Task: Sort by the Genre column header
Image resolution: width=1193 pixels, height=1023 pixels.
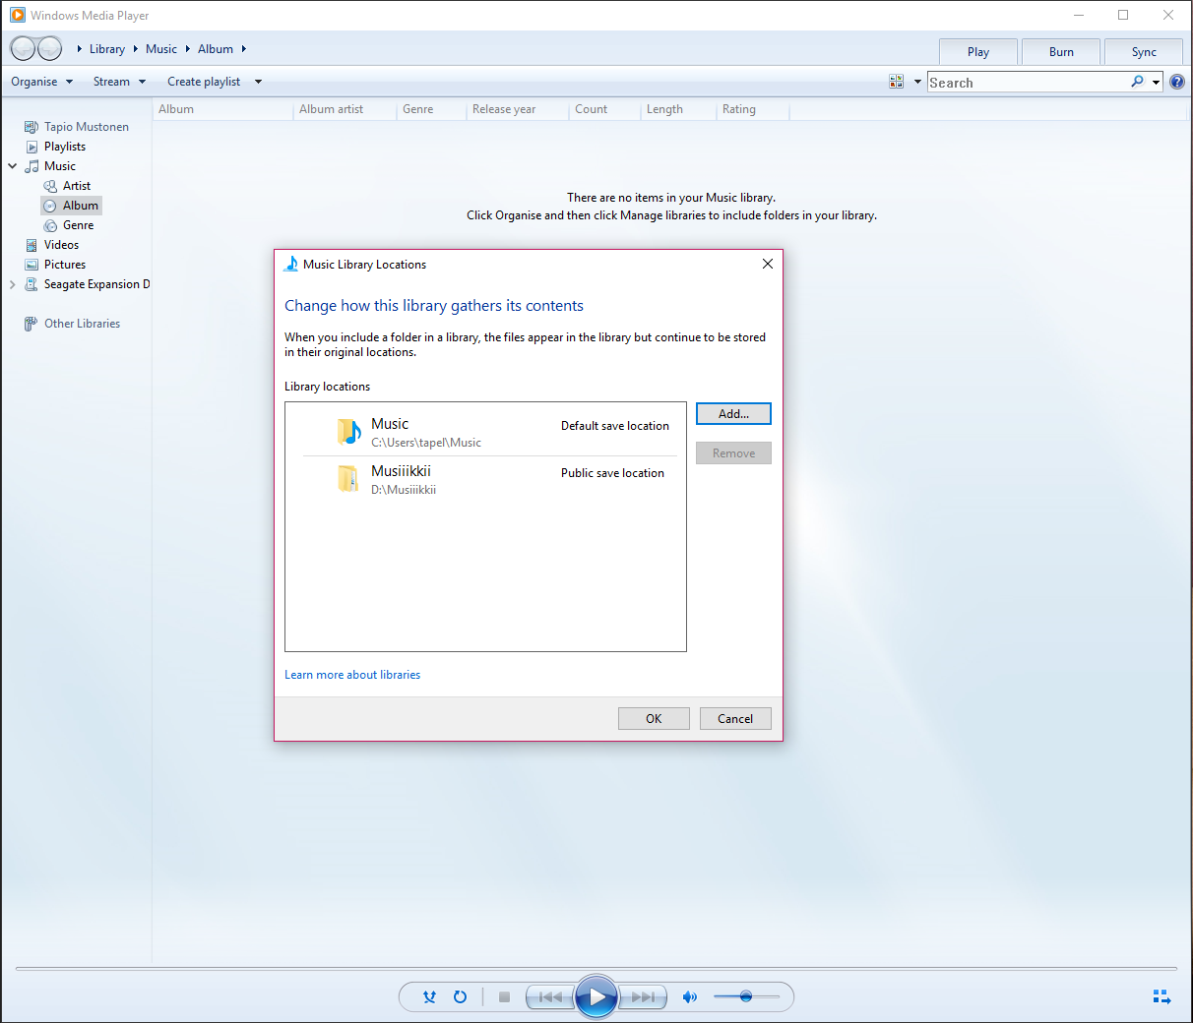Action: (431, 109)
